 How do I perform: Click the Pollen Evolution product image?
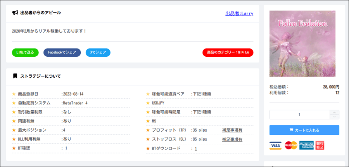tap(302, 43)
